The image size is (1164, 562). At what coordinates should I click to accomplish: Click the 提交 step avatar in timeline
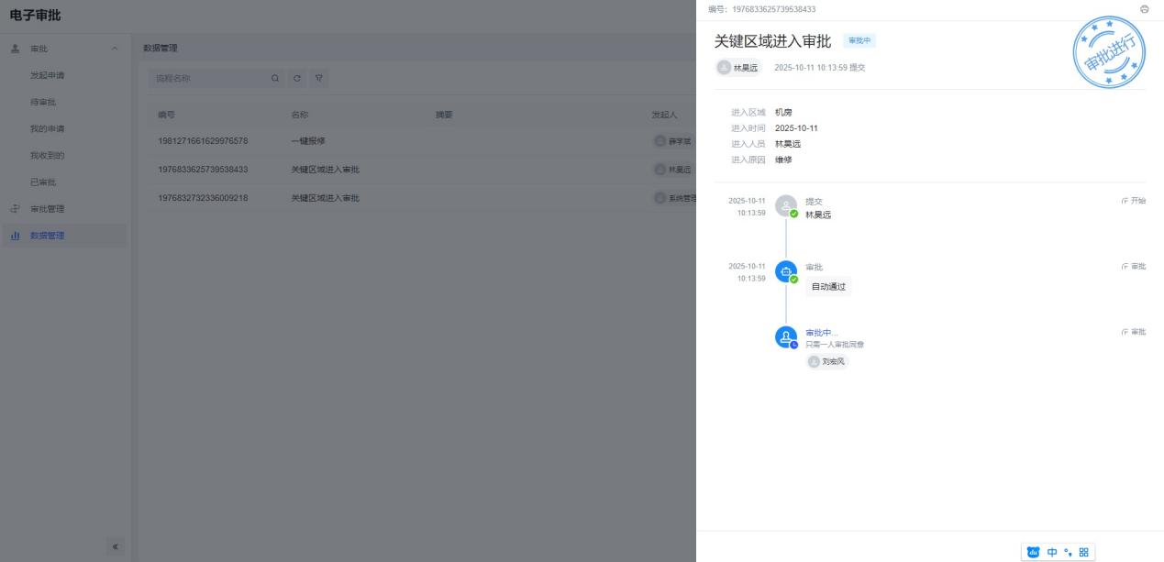(785, 206)
